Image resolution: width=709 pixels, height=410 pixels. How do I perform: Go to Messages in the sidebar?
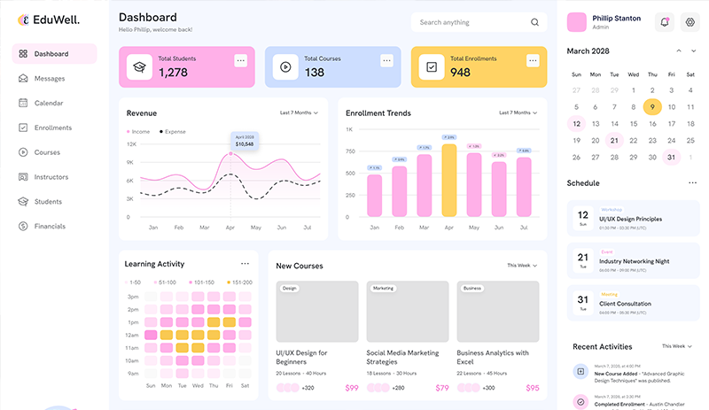[49, 79]
